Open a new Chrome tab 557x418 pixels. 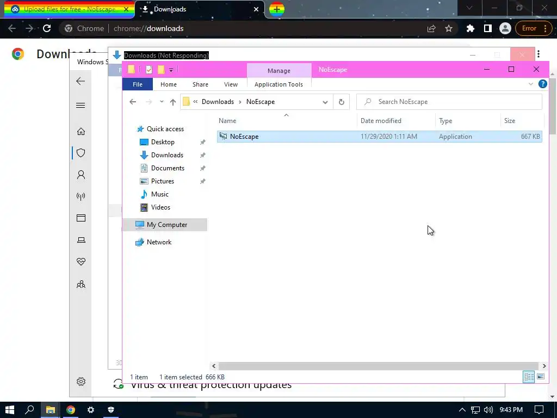[x=277, y=9]
